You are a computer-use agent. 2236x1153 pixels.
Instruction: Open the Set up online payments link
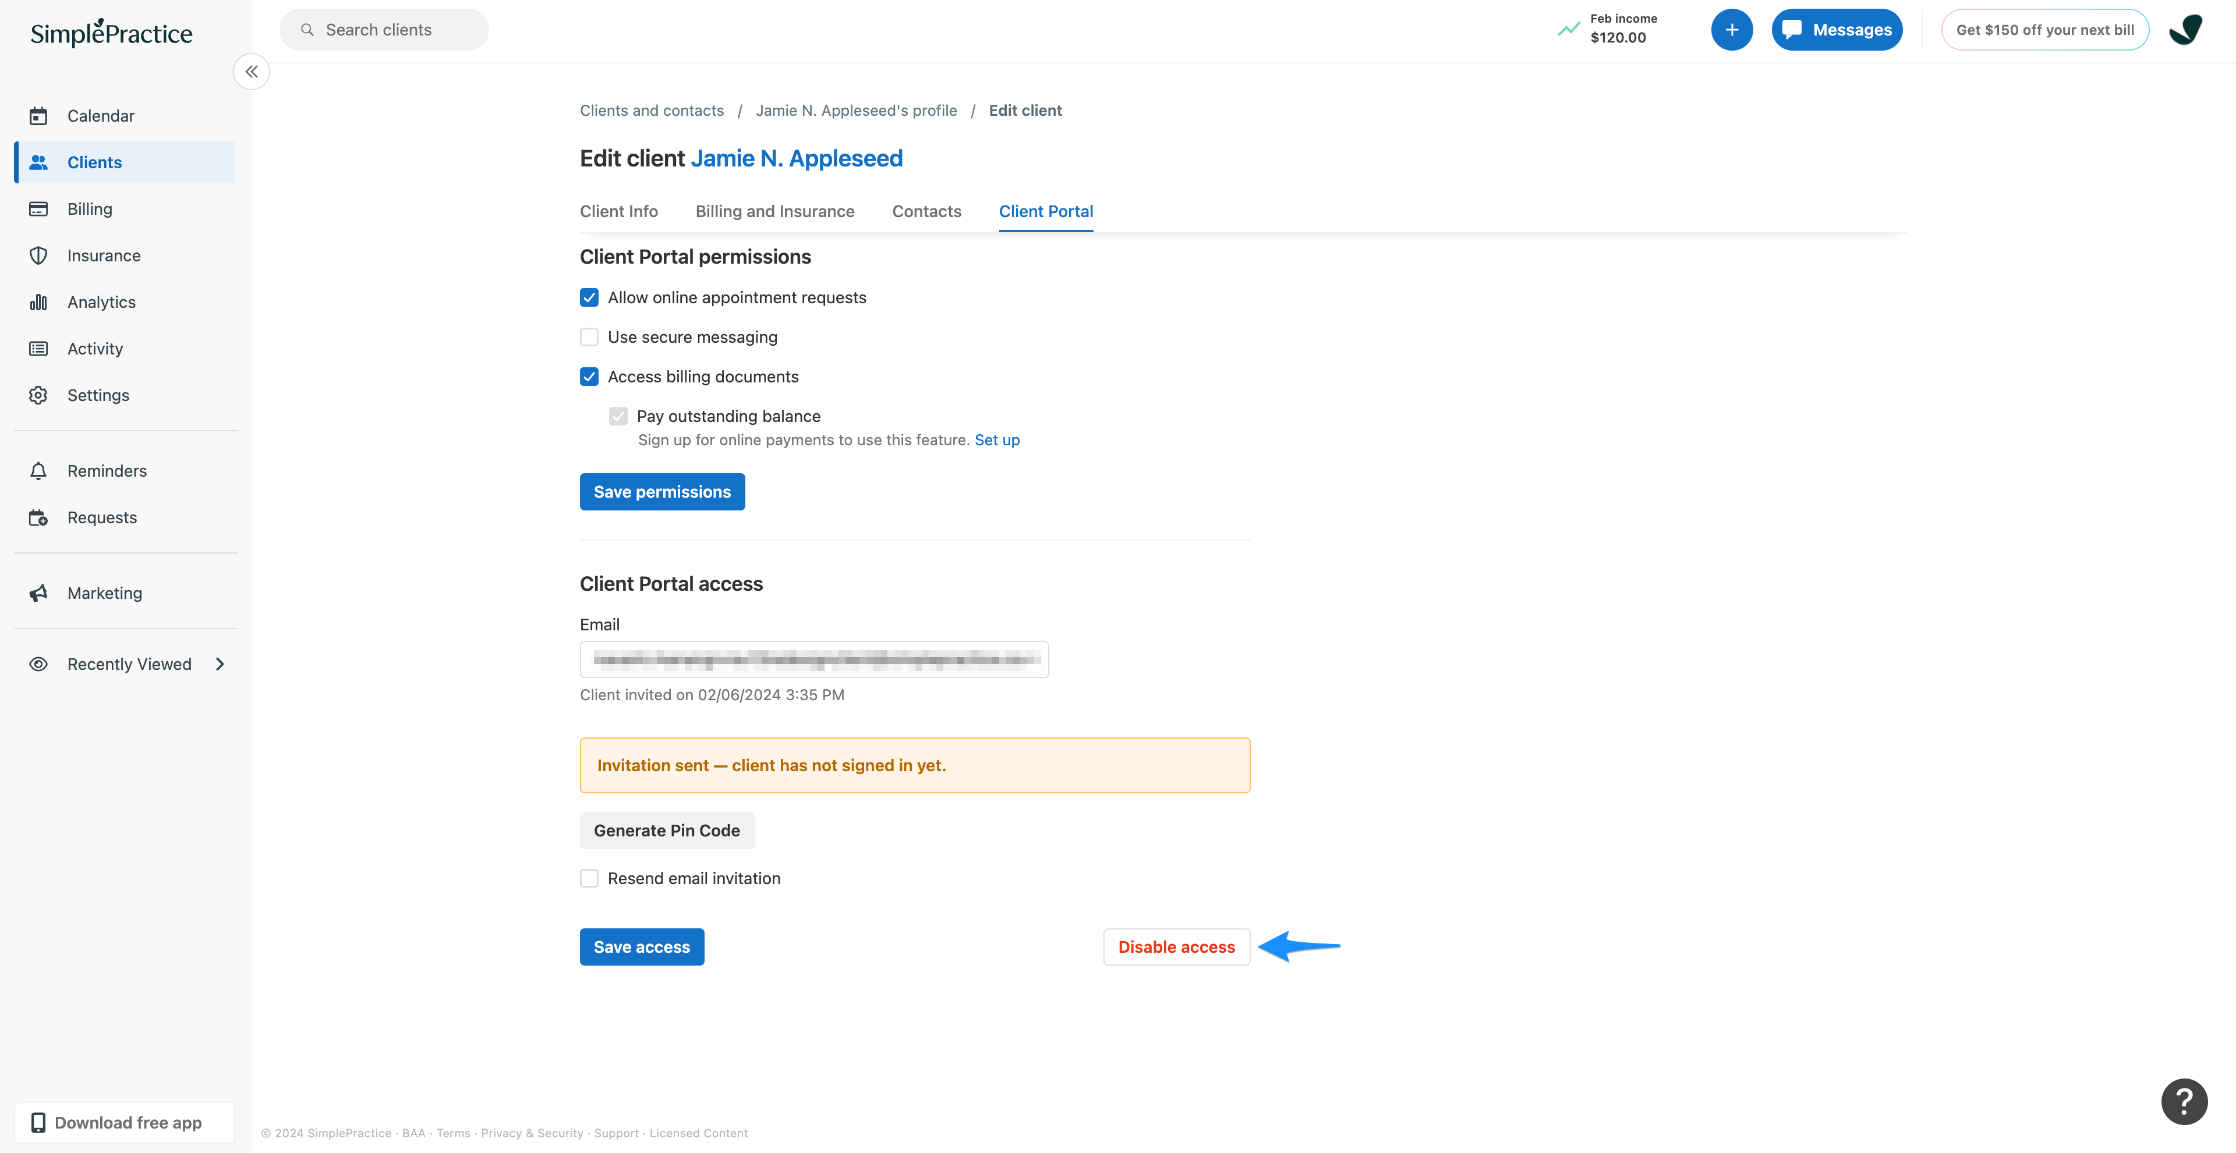tap(996, 440)
